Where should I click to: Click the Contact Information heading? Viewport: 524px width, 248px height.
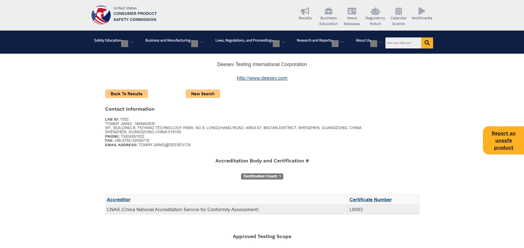[130, 109]
